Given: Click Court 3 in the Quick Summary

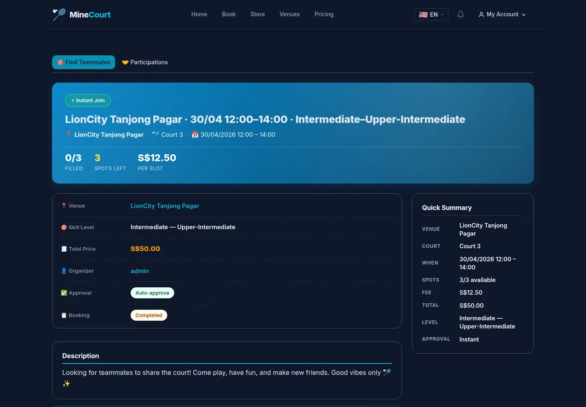Looking at the screenshot, I should (470, 246).
